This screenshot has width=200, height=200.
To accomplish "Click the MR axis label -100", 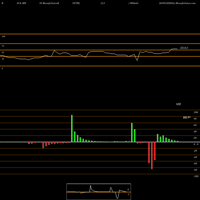I will pyautogui.click(x=196, y=176).
